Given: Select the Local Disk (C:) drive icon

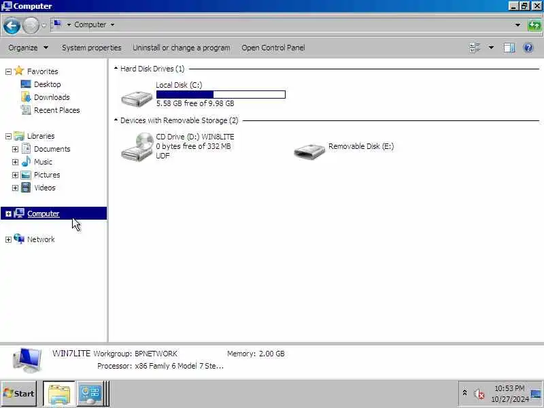Looking at the screenshot, I should tap(137, 99).
